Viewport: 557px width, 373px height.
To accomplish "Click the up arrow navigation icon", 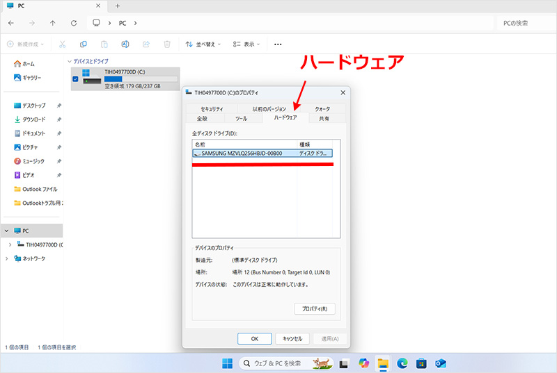I will coord(53,23).
